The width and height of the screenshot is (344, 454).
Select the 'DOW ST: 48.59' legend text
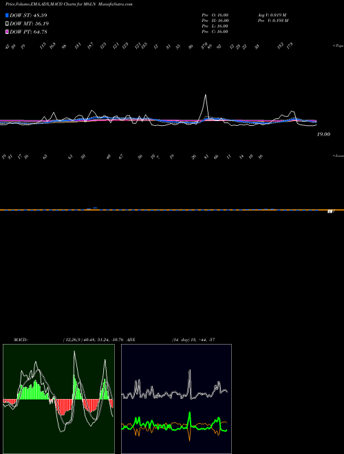pos(28,15)
